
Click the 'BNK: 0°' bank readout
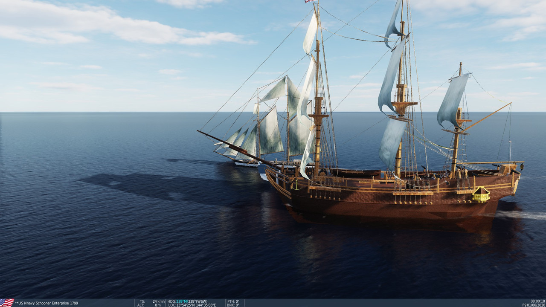(233, 305)
